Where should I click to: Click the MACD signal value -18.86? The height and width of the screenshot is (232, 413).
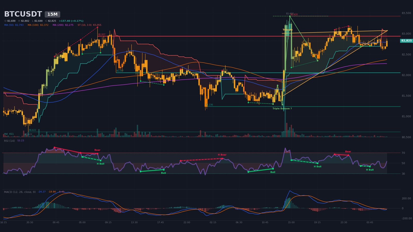[x=52, y=192]
